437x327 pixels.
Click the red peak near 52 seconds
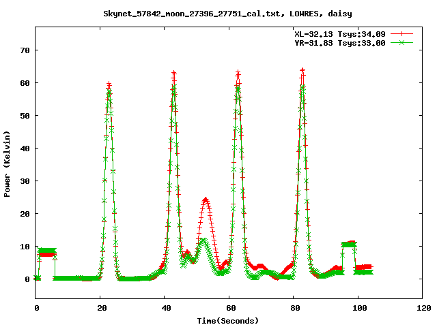click(x=206, y=199)
